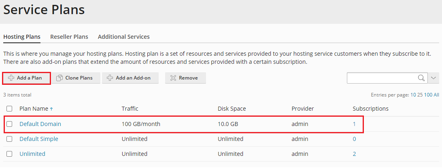Open the Default Domain plan link
This screenshot has height=168, width=442.
pos(40,124)
